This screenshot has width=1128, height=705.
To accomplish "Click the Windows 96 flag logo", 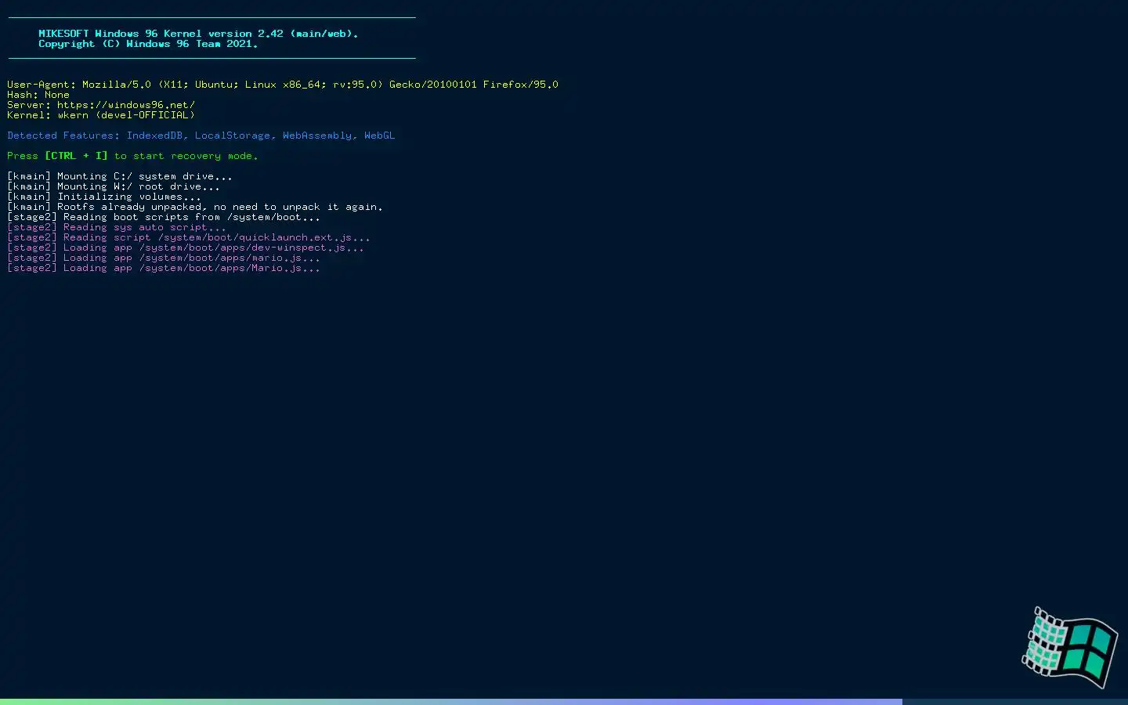I will point(1070,648).
